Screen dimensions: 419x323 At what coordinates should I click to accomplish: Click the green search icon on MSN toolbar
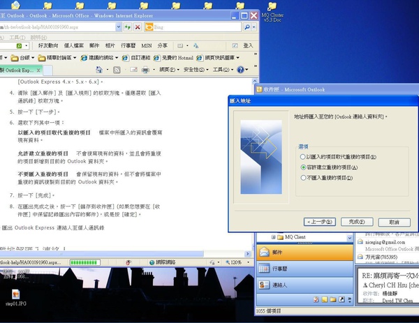click(x=20, y=46)
